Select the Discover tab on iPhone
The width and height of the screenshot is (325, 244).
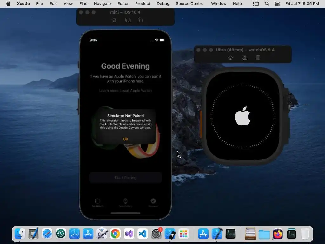point(153,202)
